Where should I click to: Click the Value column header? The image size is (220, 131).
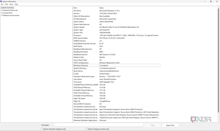coord(129,8)
